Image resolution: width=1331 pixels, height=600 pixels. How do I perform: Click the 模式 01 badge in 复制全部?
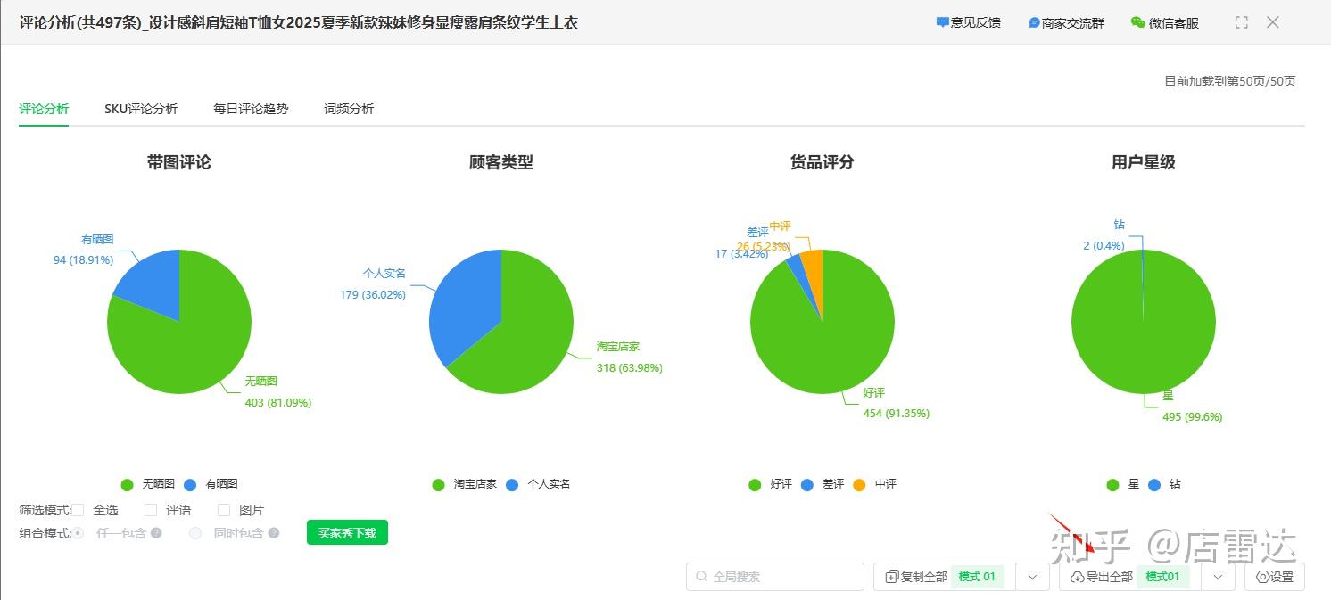pyautogui.click(x=978, y=577)
